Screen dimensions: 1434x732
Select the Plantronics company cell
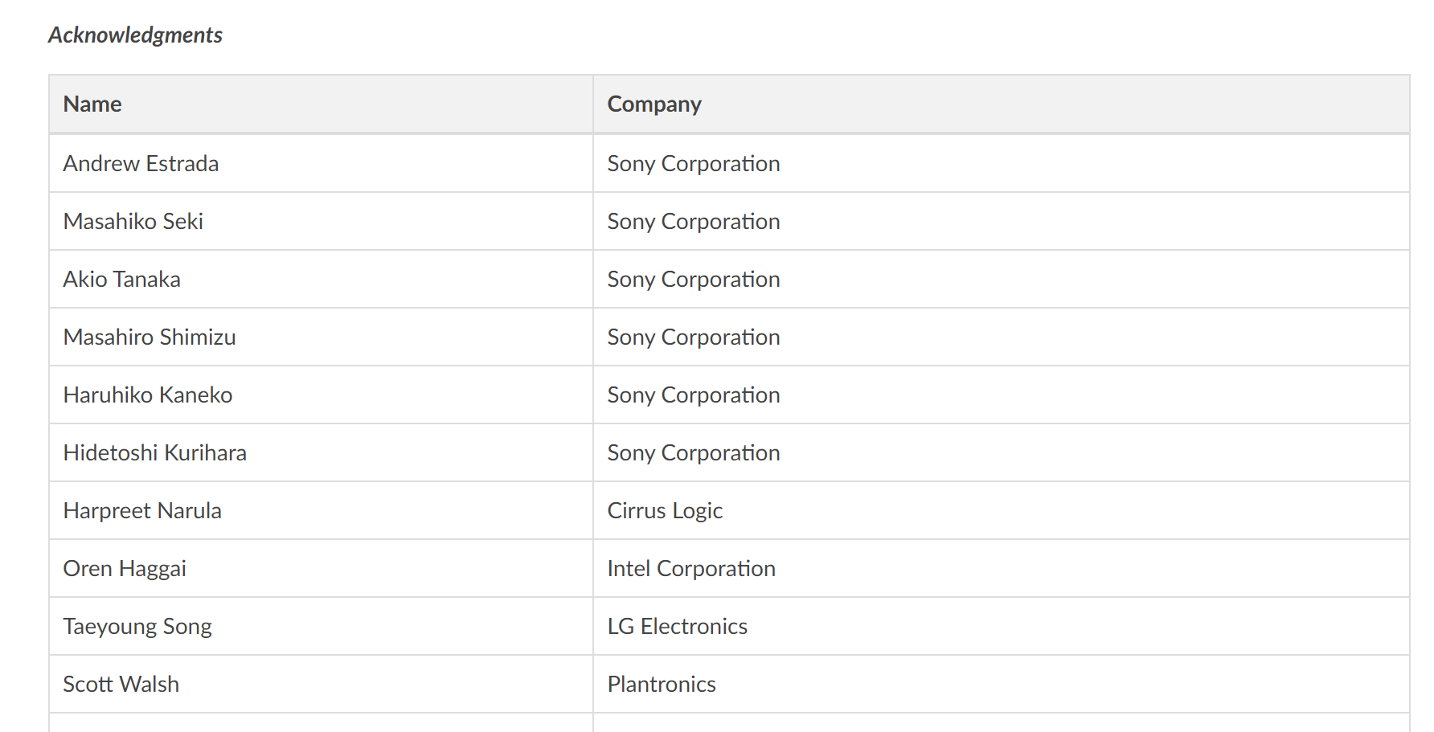coord(661,685)
